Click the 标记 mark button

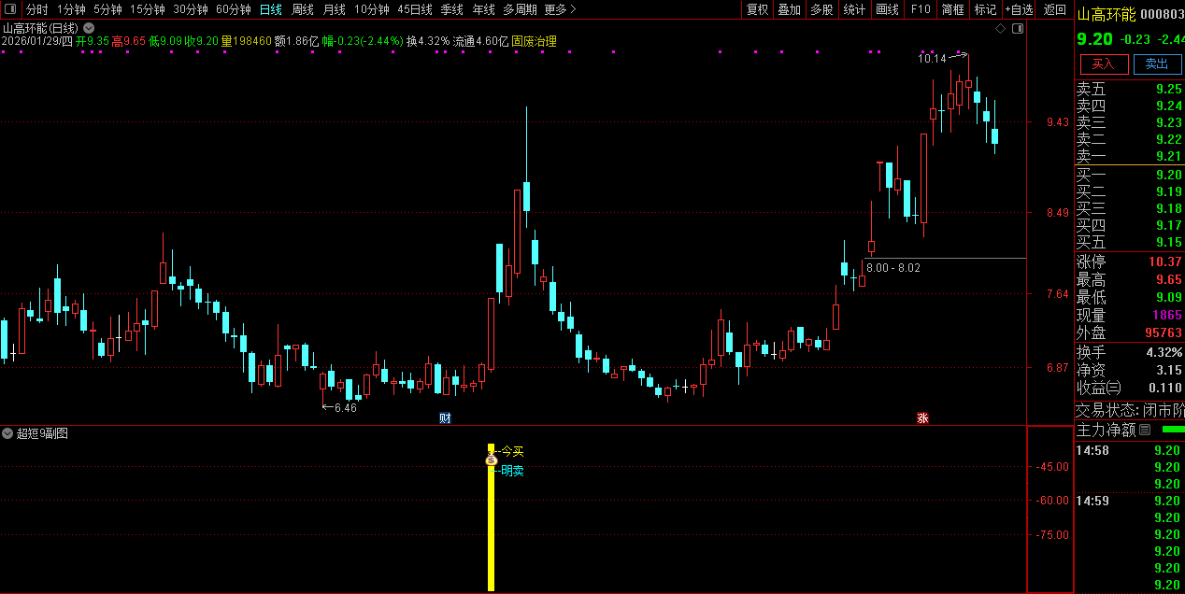985,9
